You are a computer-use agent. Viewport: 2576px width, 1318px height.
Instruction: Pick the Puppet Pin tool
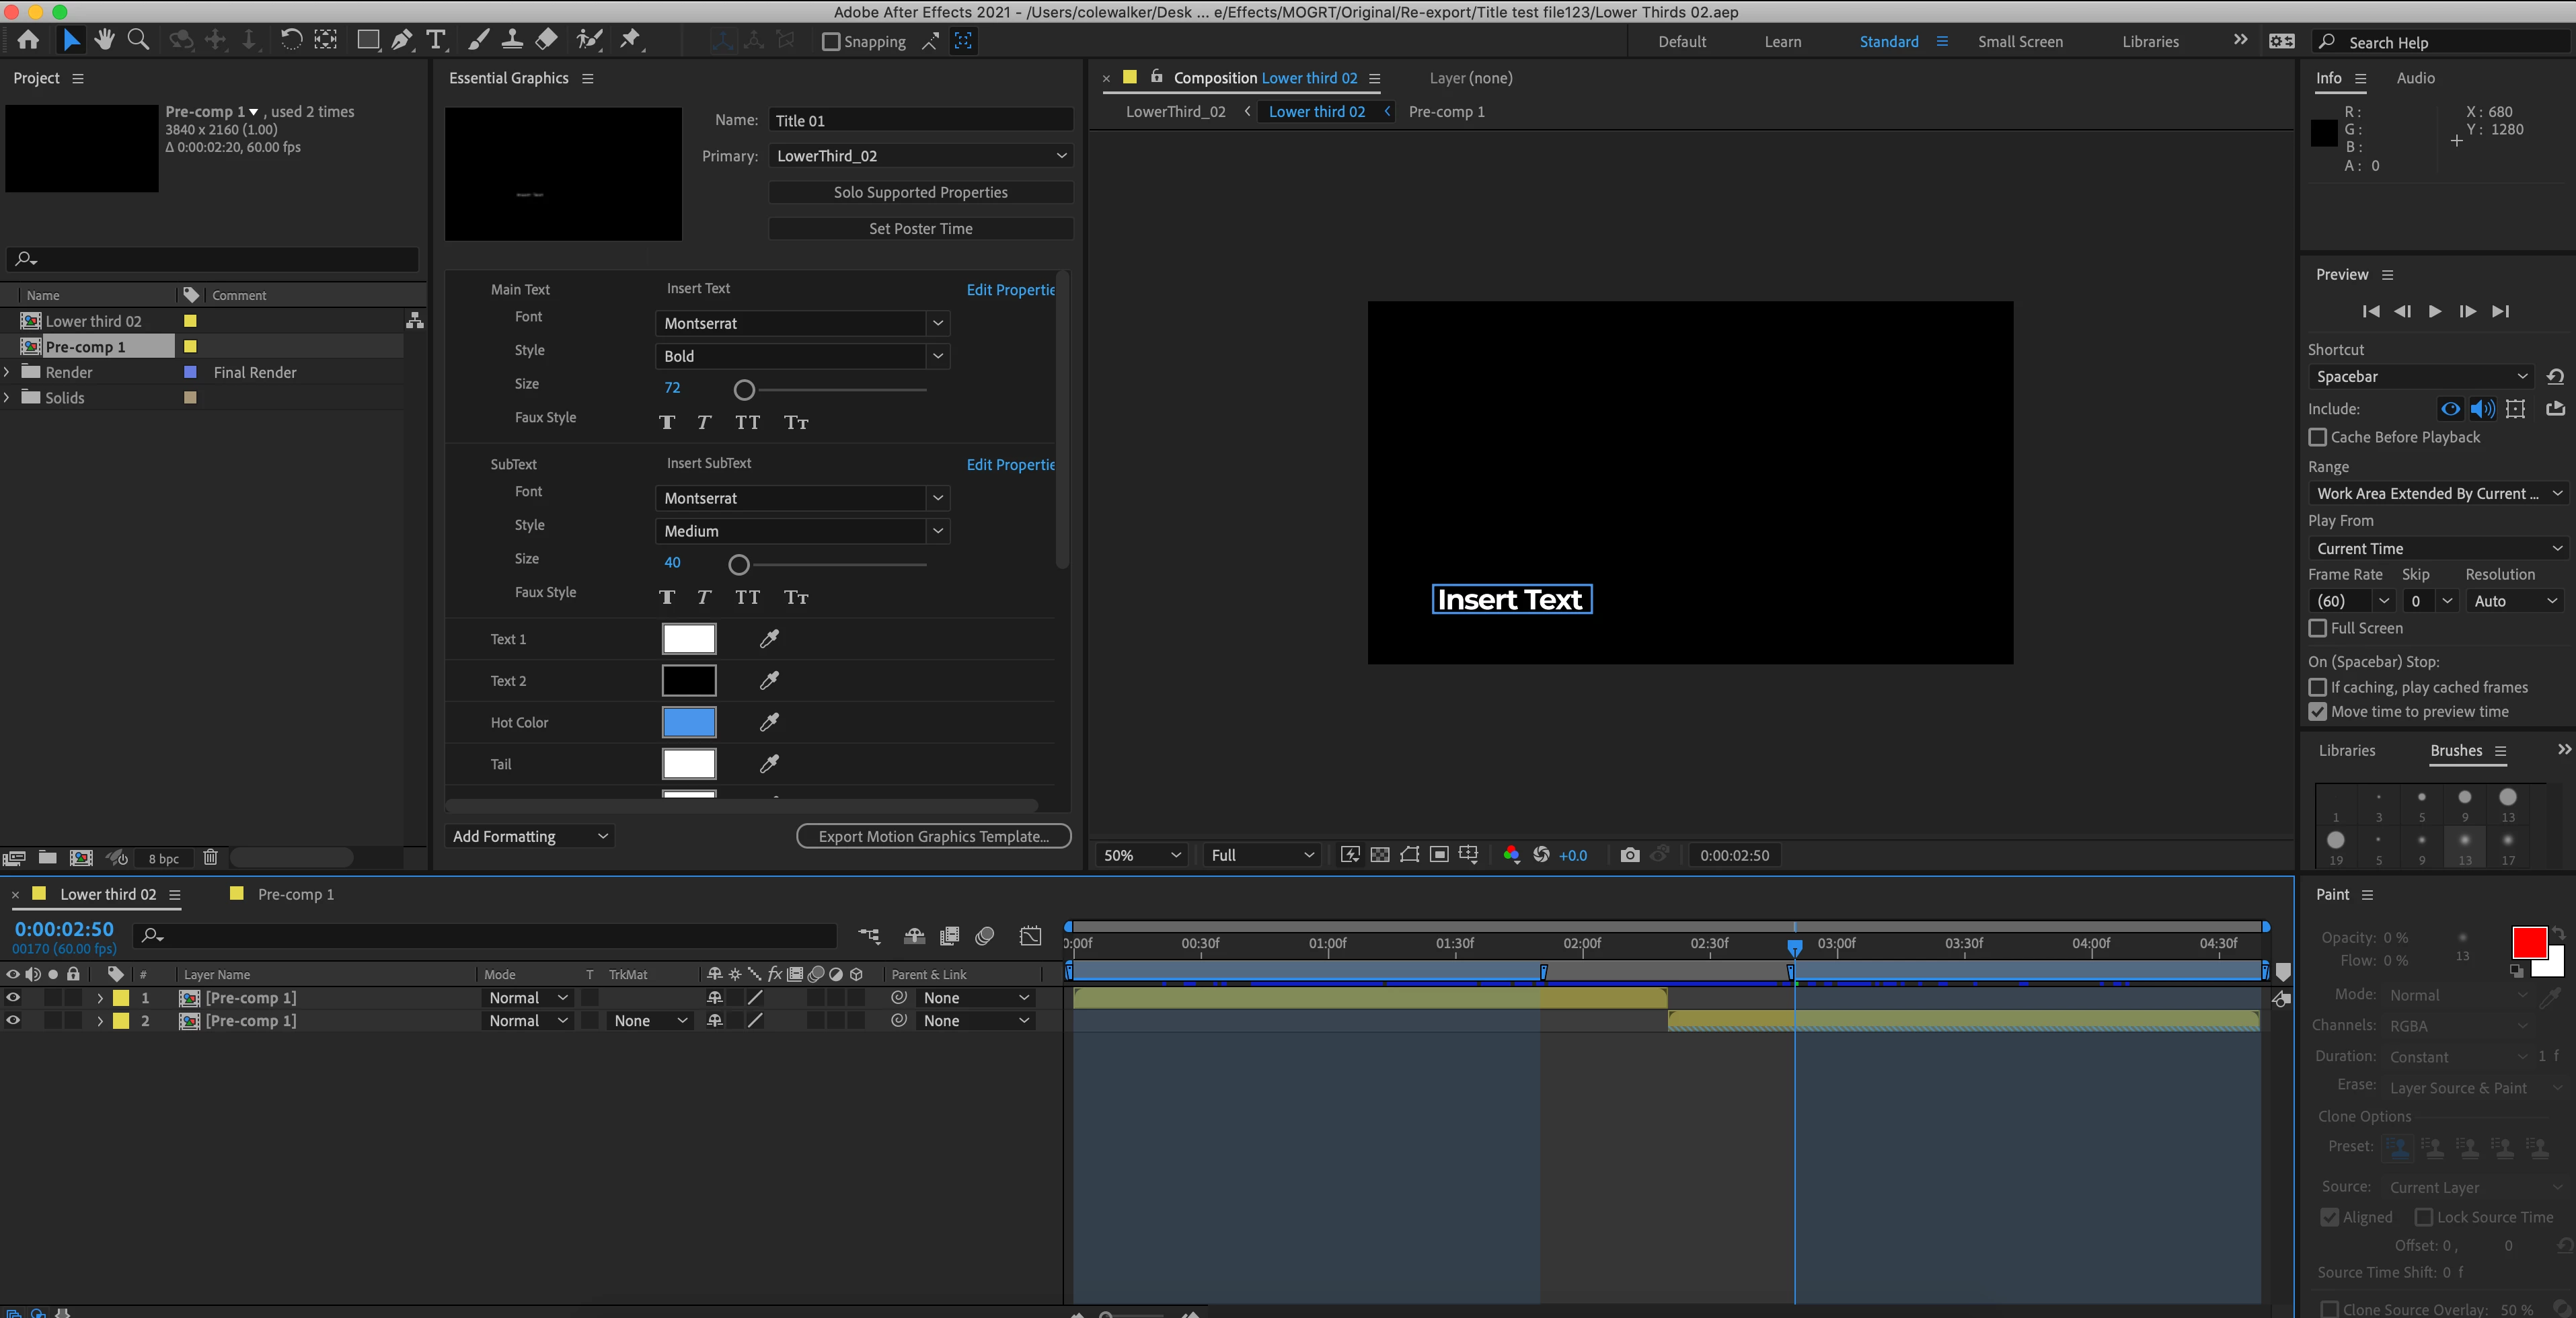(x=630, y=40)
